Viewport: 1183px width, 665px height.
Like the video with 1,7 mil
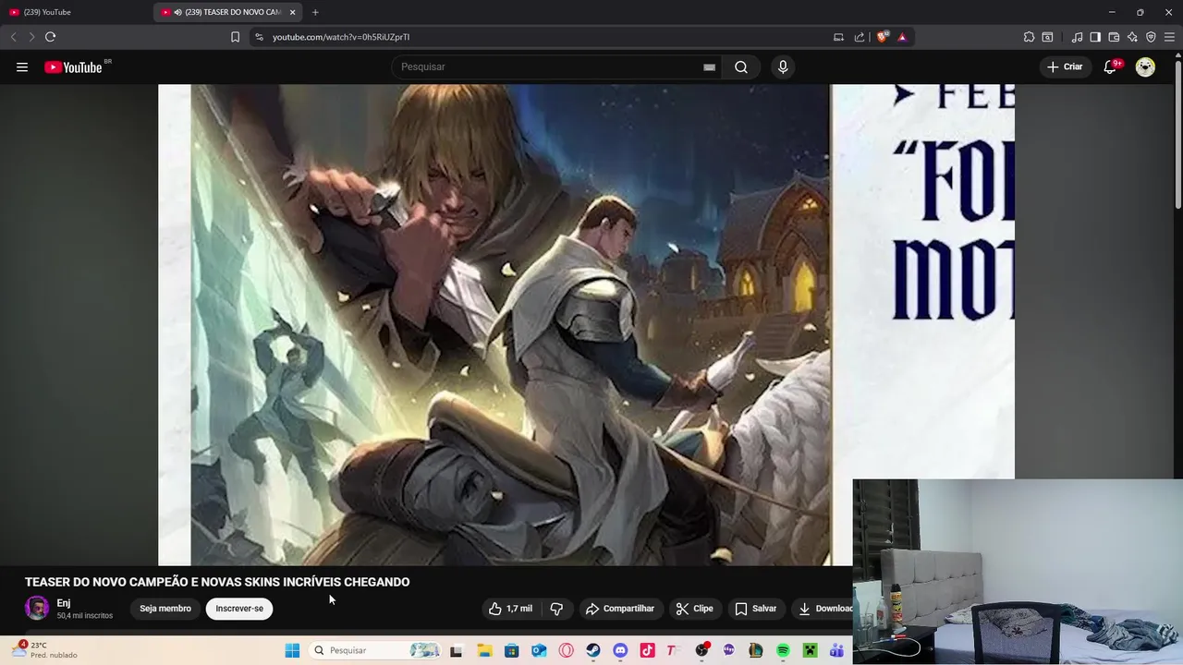pyautogui.click(x=511, y=609)
